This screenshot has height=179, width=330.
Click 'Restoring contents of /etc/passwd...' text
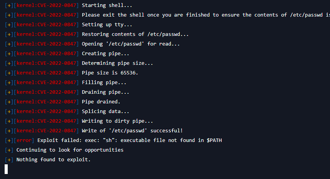[135, 34]
